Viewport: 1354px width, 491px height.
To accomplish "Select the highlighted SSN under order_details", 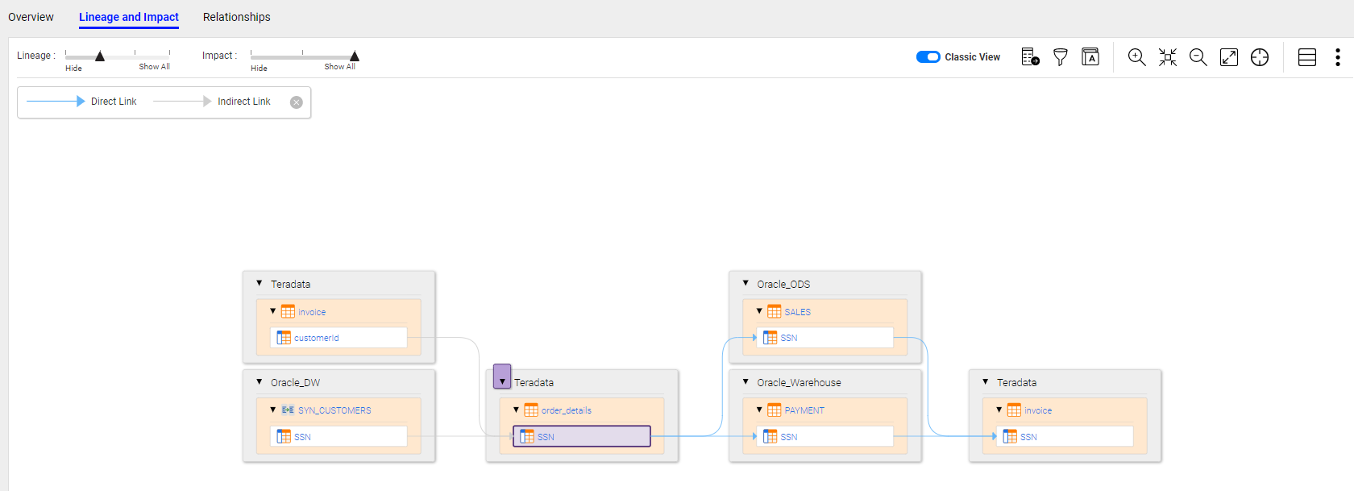I will coord(582,436).
